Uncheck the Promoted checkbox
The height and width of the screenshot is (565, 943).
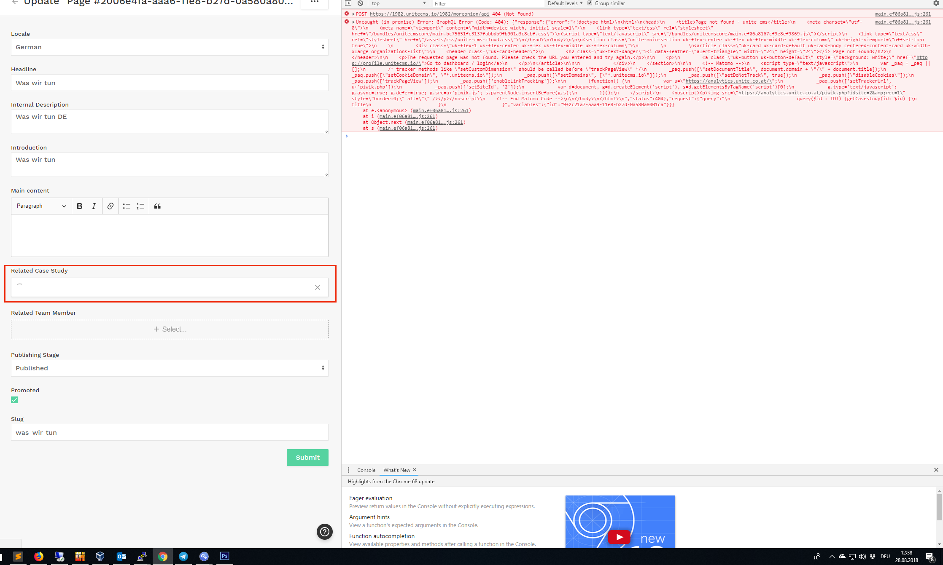tap(14, 400)
